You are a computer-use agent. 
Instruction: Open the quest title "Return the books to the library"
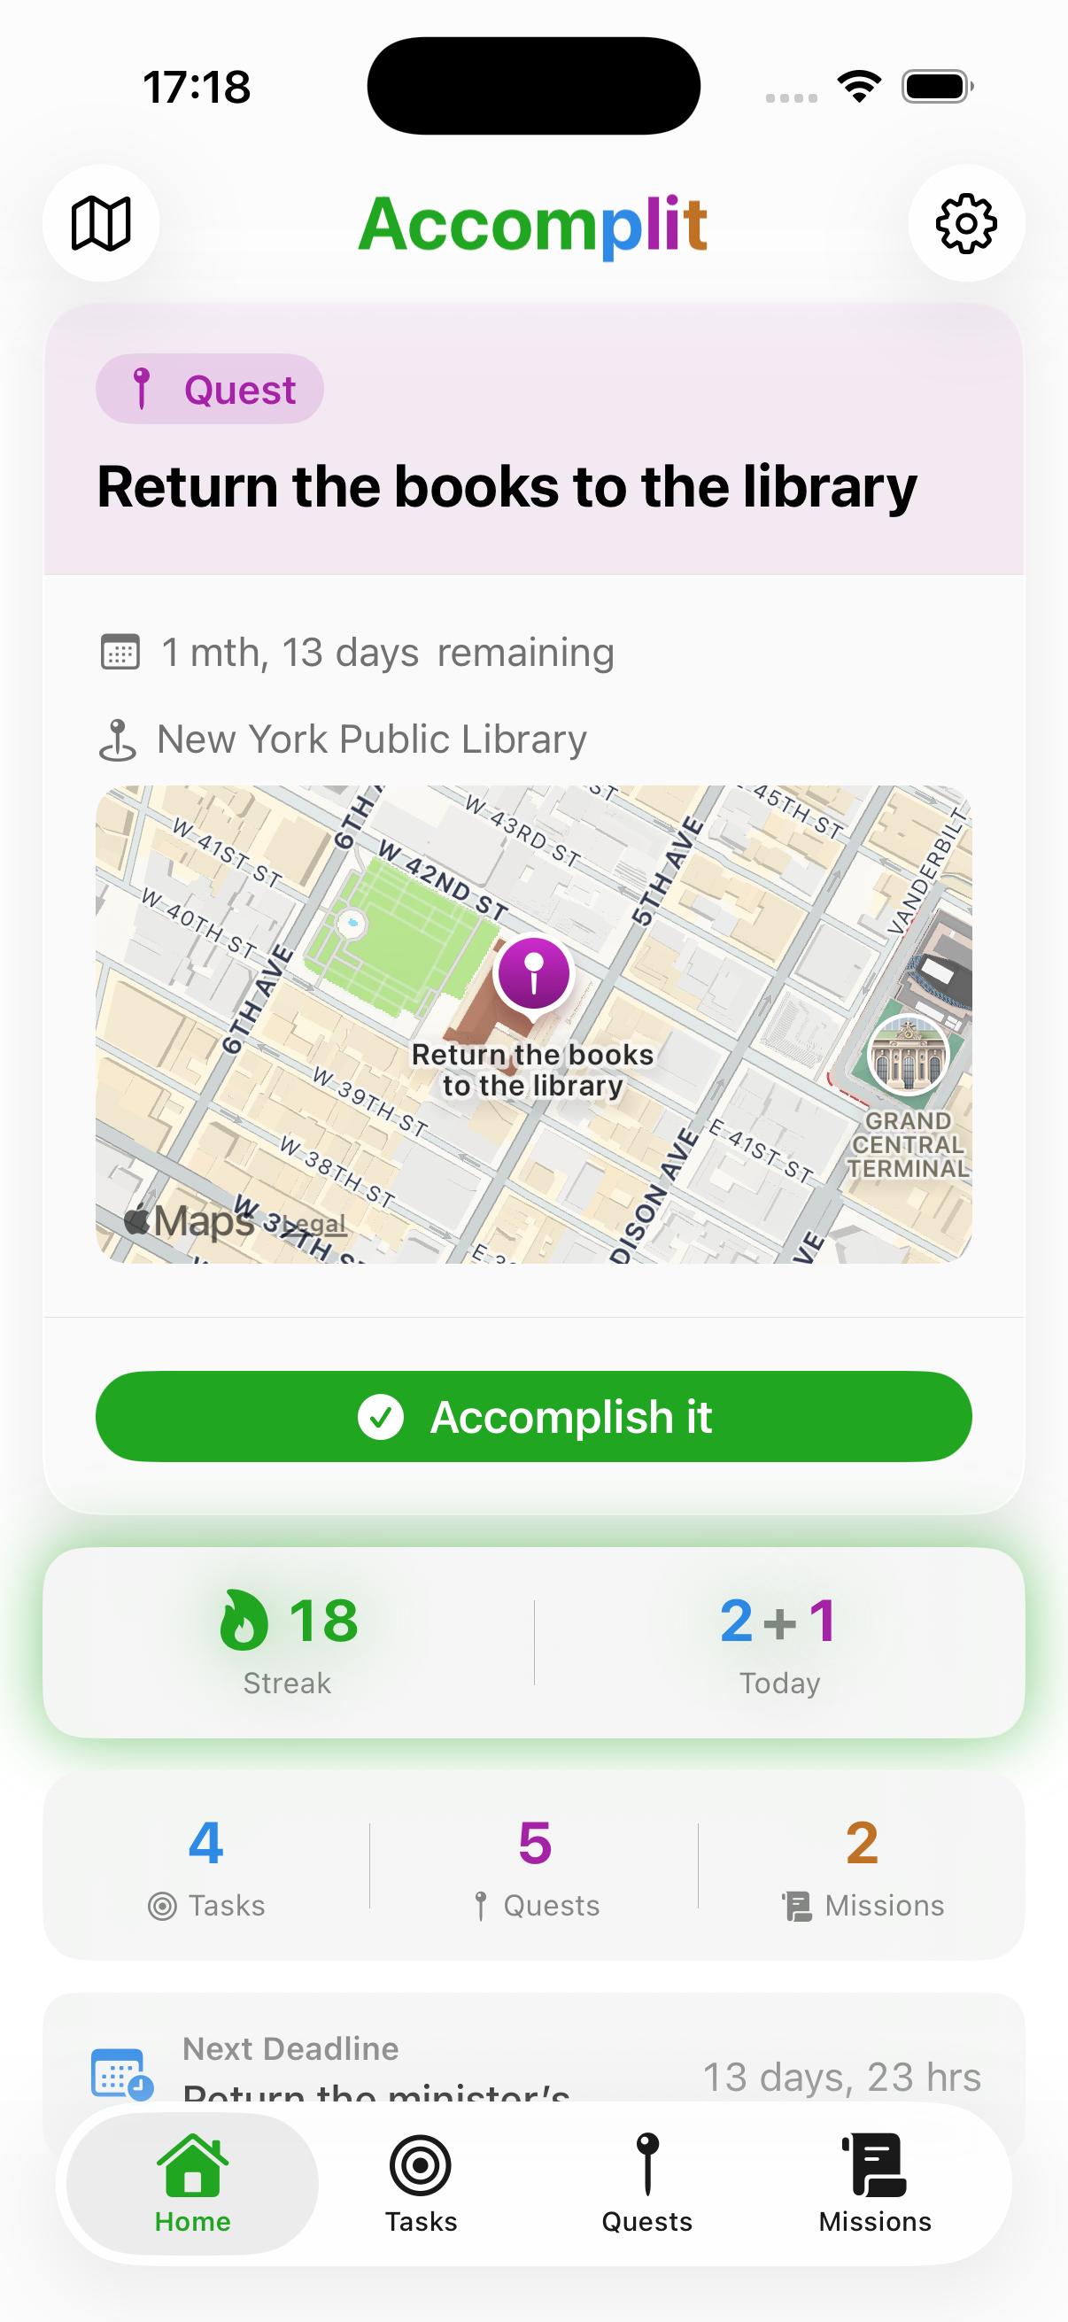pos(507,488)
